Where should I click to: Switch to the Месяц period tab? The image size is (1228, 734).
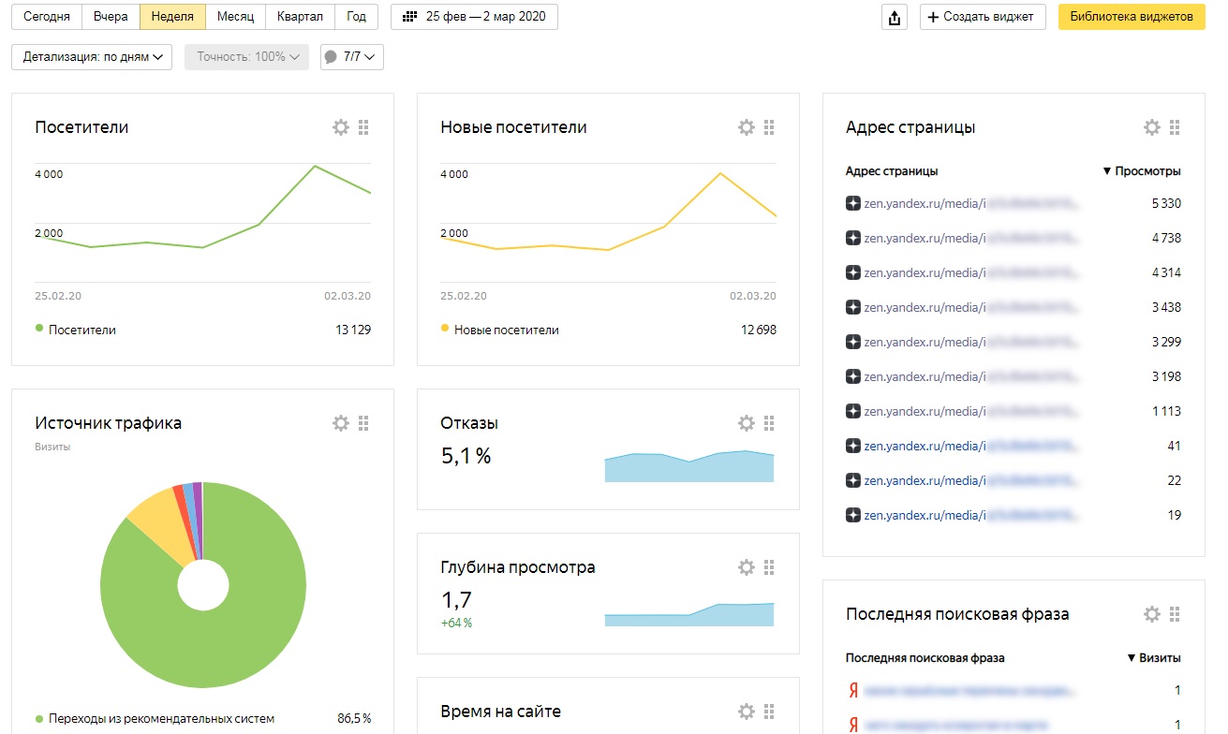[x=235, y=17]
